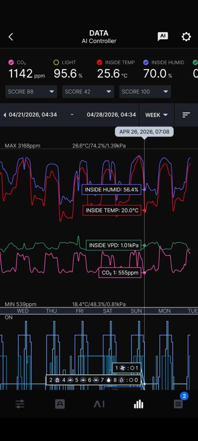Open the AI chat bubble icon
This screenshot has width=198, height=441.
(x=163, y=37)
